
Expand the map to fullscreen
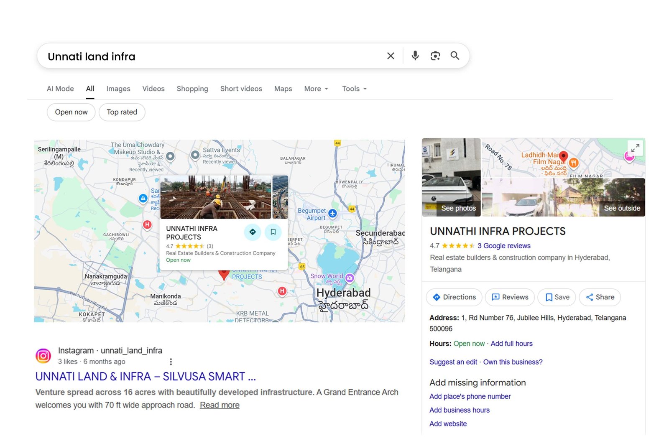(635, 148)
